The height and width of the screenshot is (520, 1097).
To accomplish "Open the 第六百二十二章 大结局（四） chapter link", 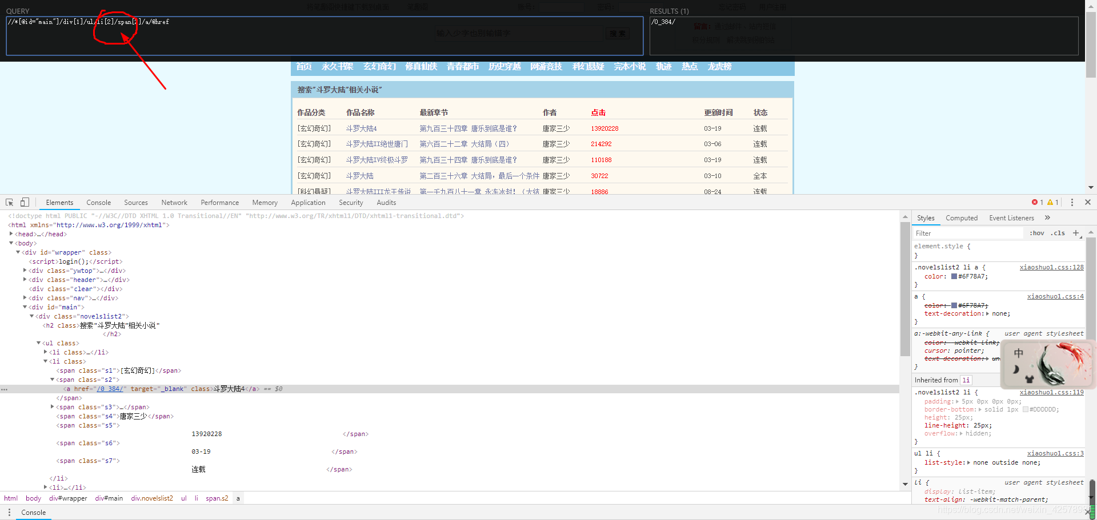I will [x=464, y=144].
